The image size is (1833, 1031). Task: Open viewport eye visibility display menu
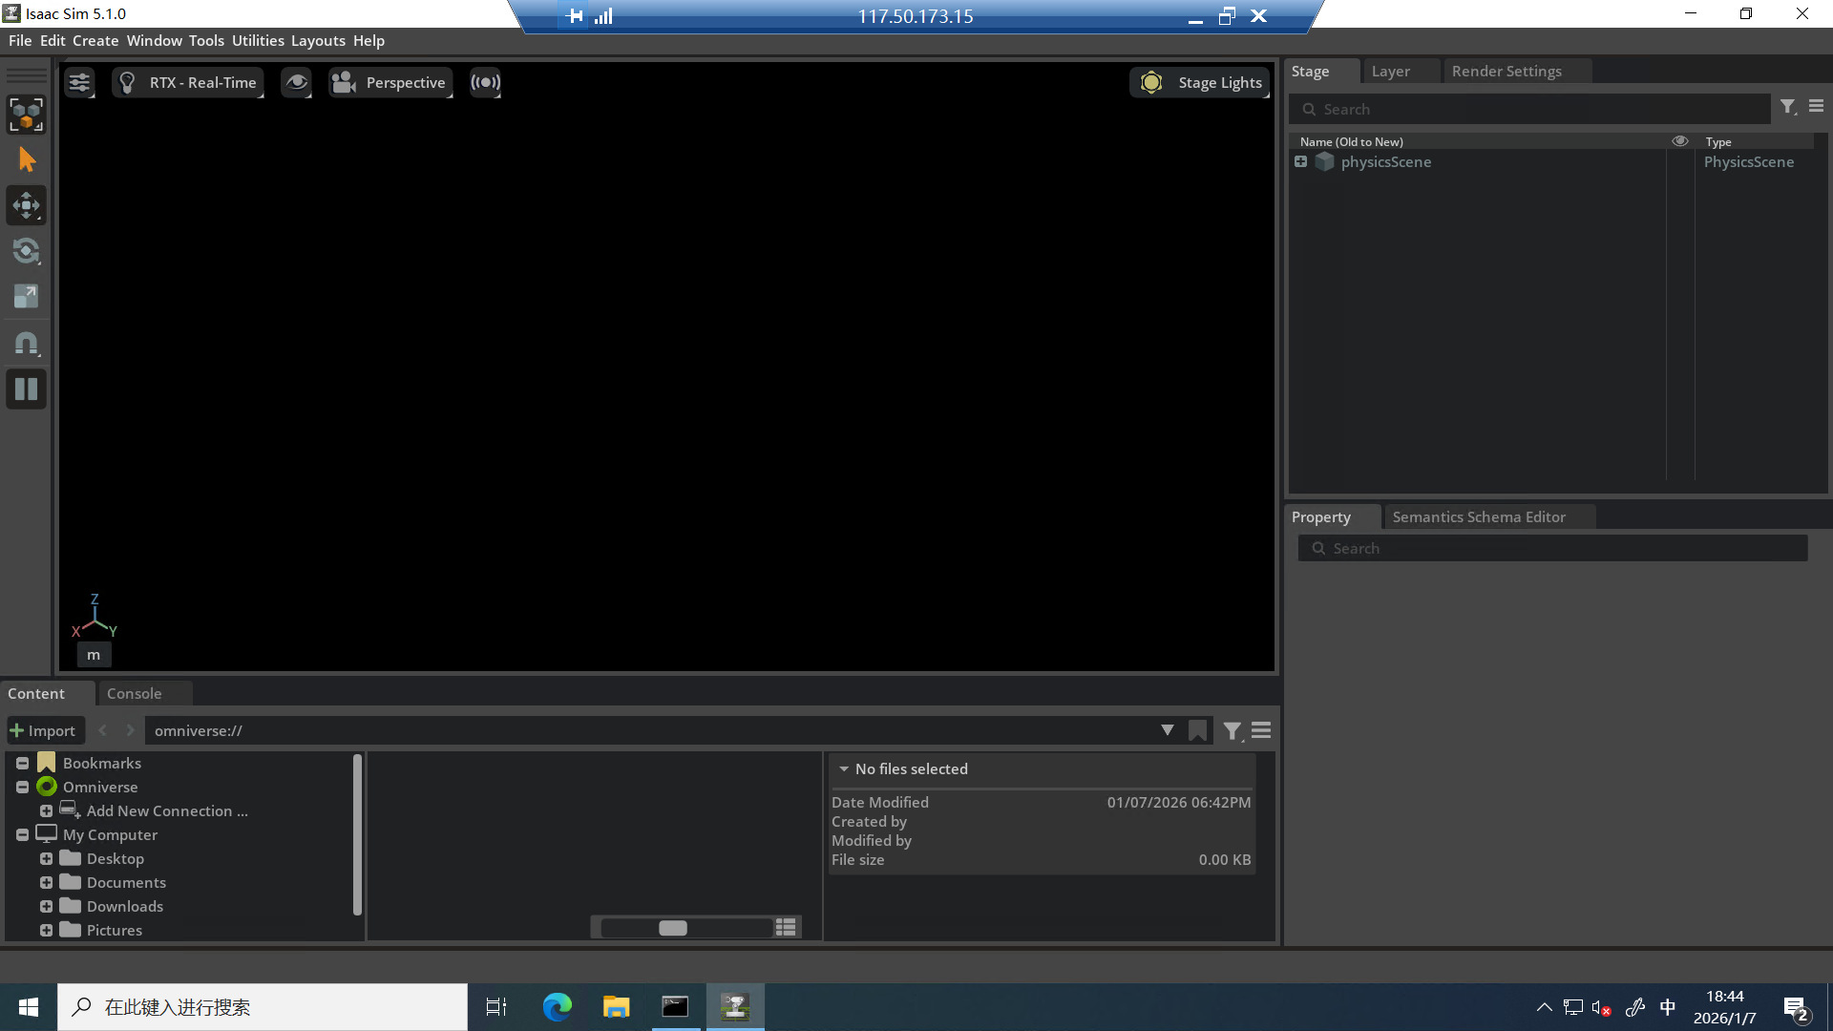click(x=297, y=83)
